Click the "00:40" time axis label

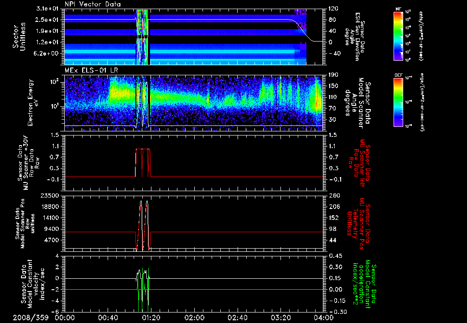108,318
